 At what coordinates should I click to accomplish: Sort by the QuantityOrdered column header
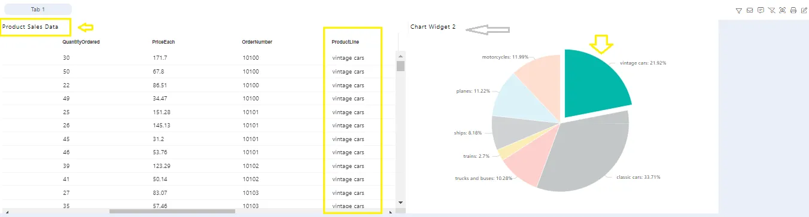[81, 42]
